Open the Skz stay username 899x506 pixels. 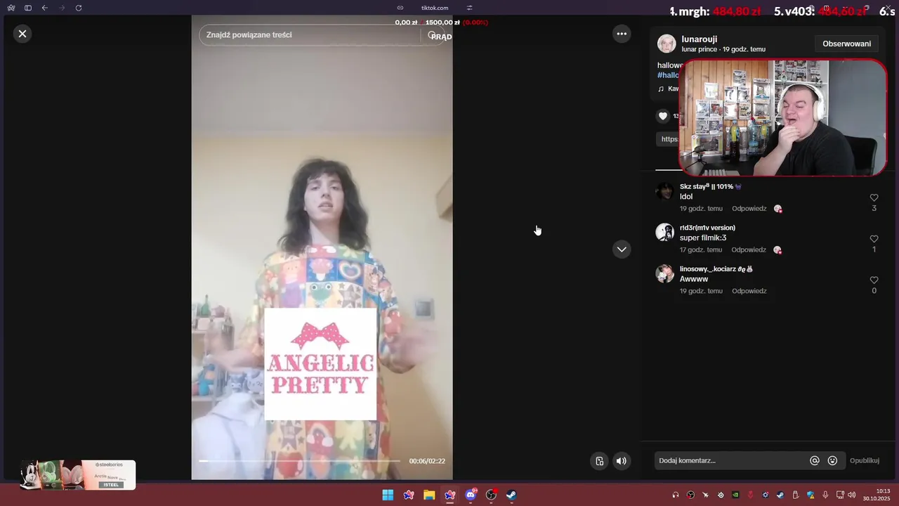coord(711,187)
